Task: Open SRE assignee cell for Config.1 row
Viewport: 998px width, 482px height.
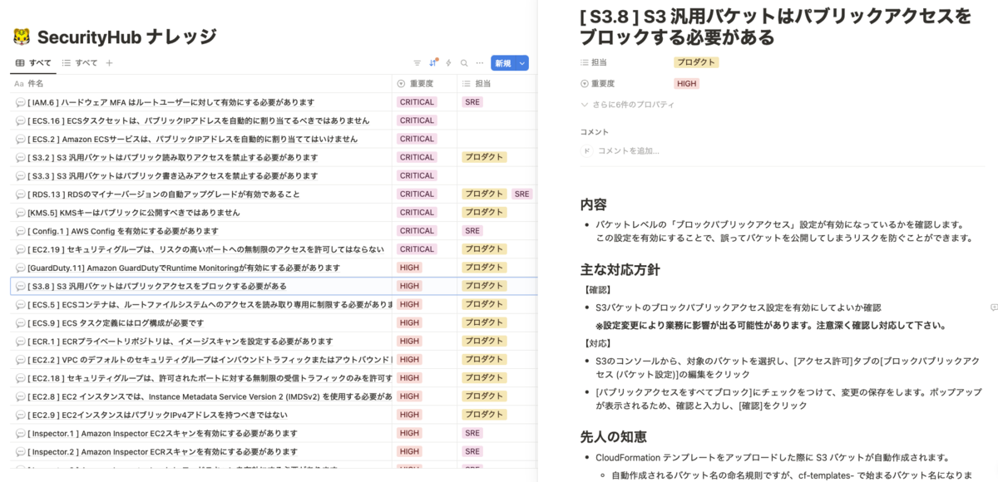Action: 472,231
